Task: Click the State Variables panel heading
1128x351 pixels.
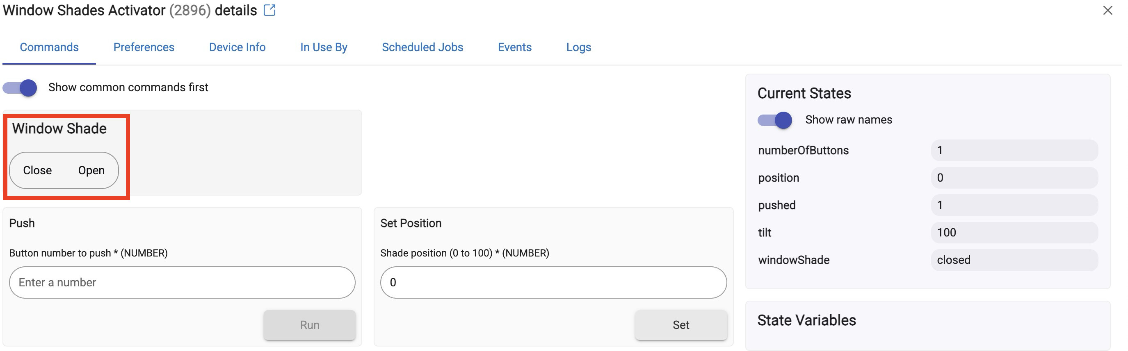Action: pyautogui.click(x=806, y=320)
